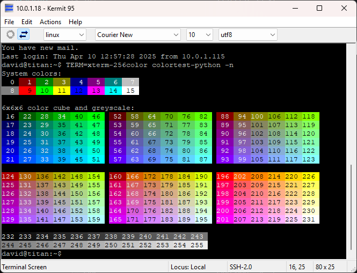Viewport: 357px width, 273px height.
Task: Click the red color cell 9
Action: (27, 91)
